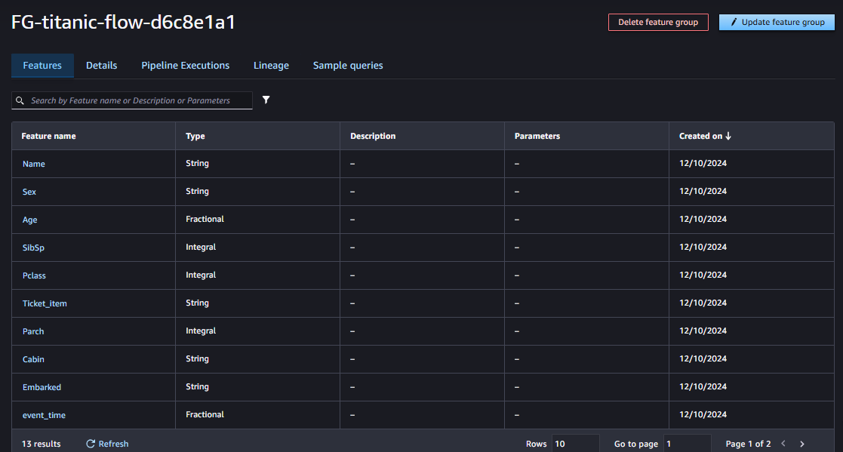The image size is (843, 452).
Task: Focus the Go to page field
Action: click(687, 444)
